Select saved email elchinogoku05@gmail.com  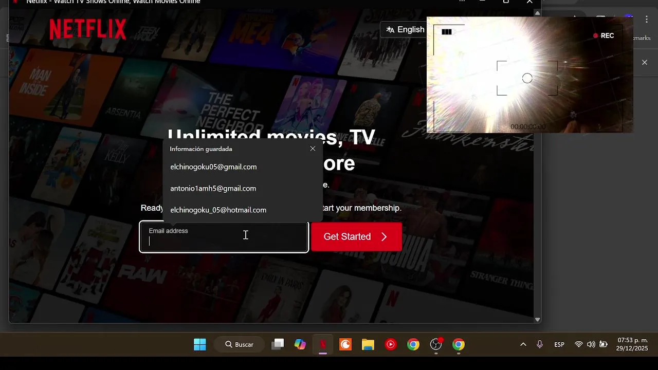[x=213, y=167]
